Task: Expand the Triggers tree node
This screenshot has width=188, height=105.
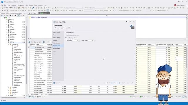Action: (9, 91)
